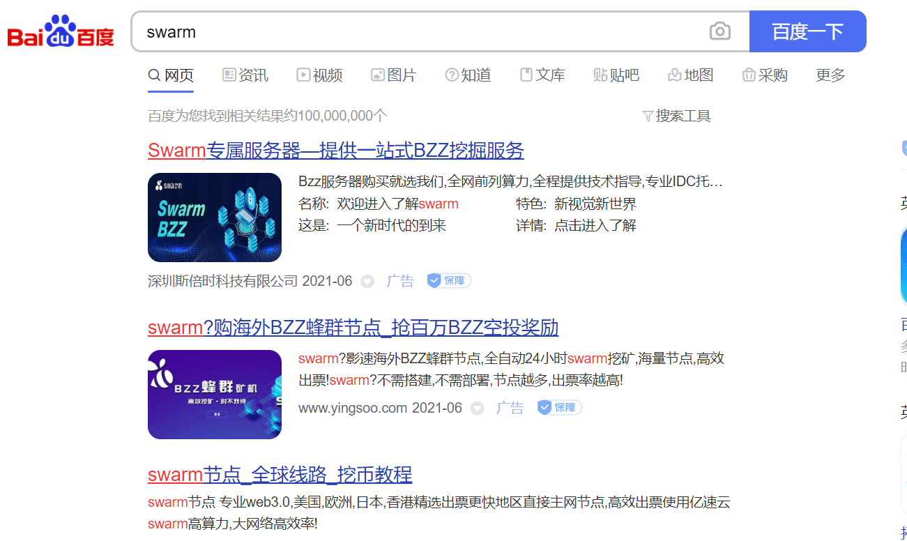Expand dropdown arrow beside www.yingsoo.com 2021-06
The image size is (907, 541).
click(477, 409)
